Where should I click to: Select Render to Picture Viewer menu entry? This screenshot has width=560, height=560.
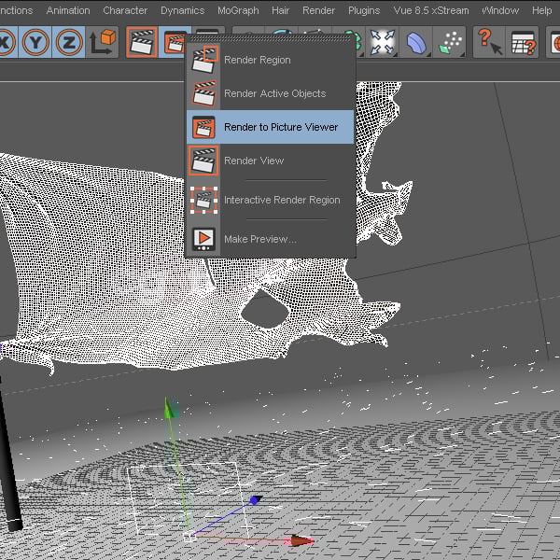coord(280,127)
